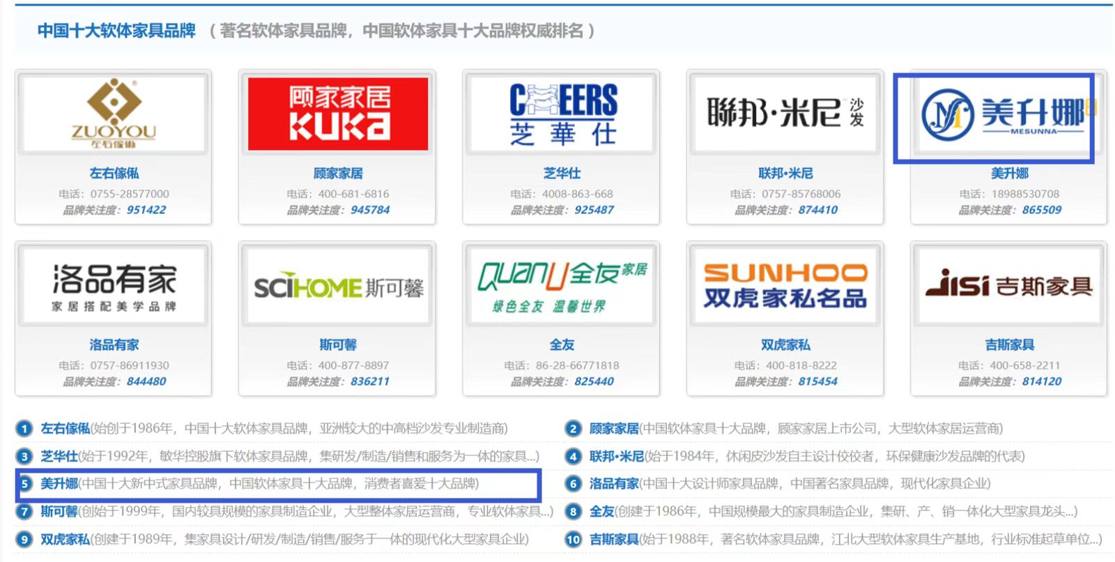Open the CHEERS 芝华仕 logo image
Image resolution: width=1115 pixels, height=562 pixels.
pos(562,114)
